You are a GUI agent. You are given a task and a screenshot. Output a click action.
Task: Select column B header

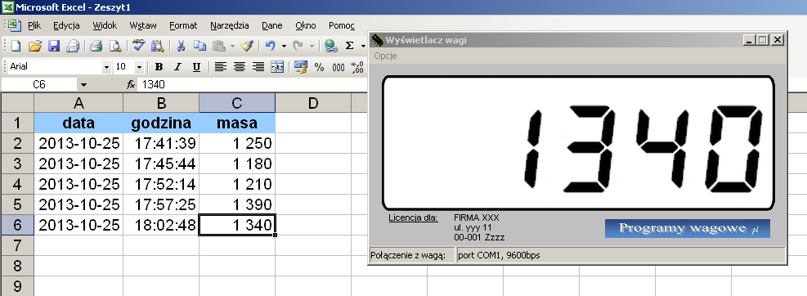pyautogui.click(x=161, y=104)
